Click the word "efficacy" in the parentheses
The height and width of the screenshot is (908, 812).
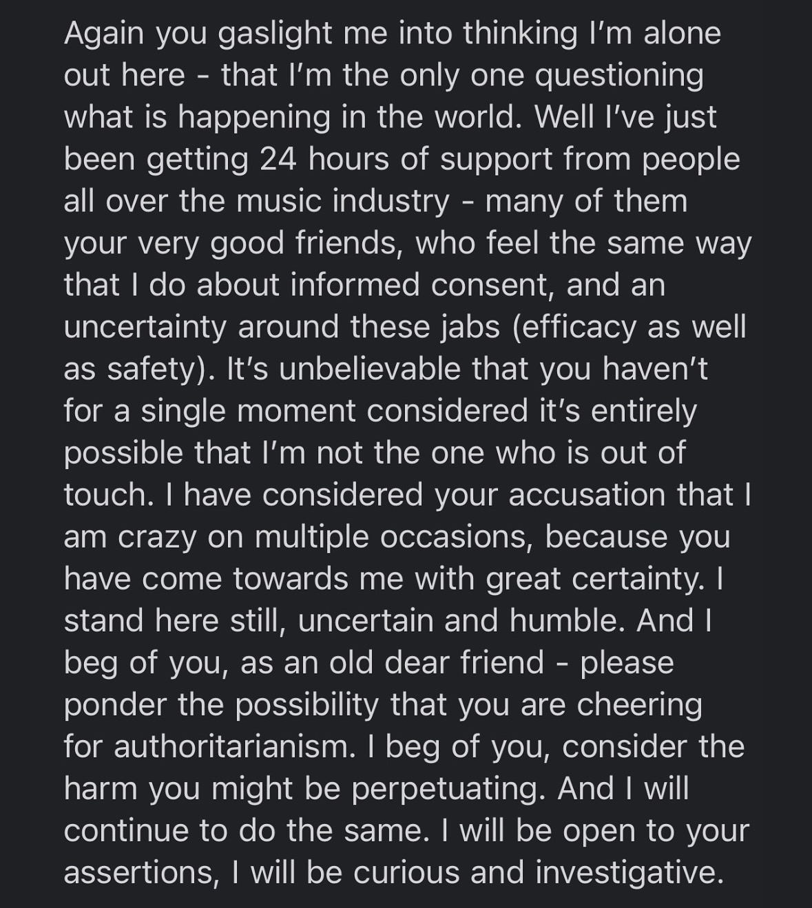[578, 327]
